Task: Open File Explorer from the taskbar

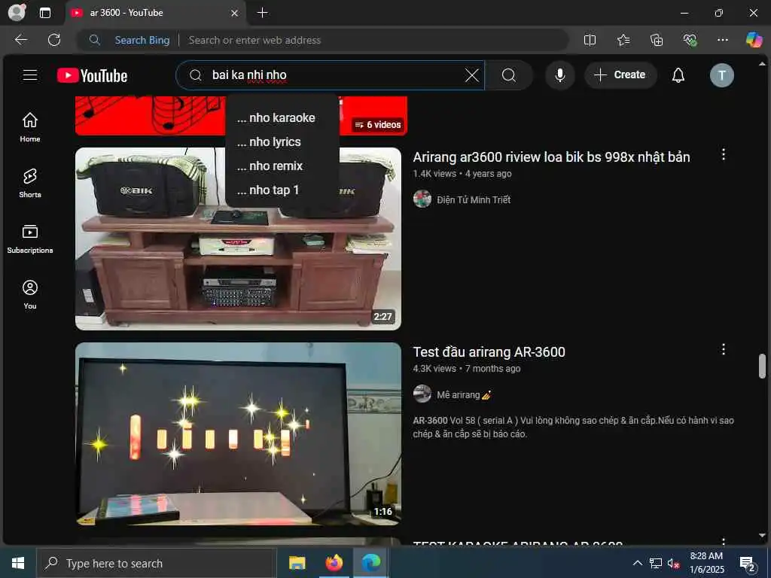Action: (x=297, y=563)
